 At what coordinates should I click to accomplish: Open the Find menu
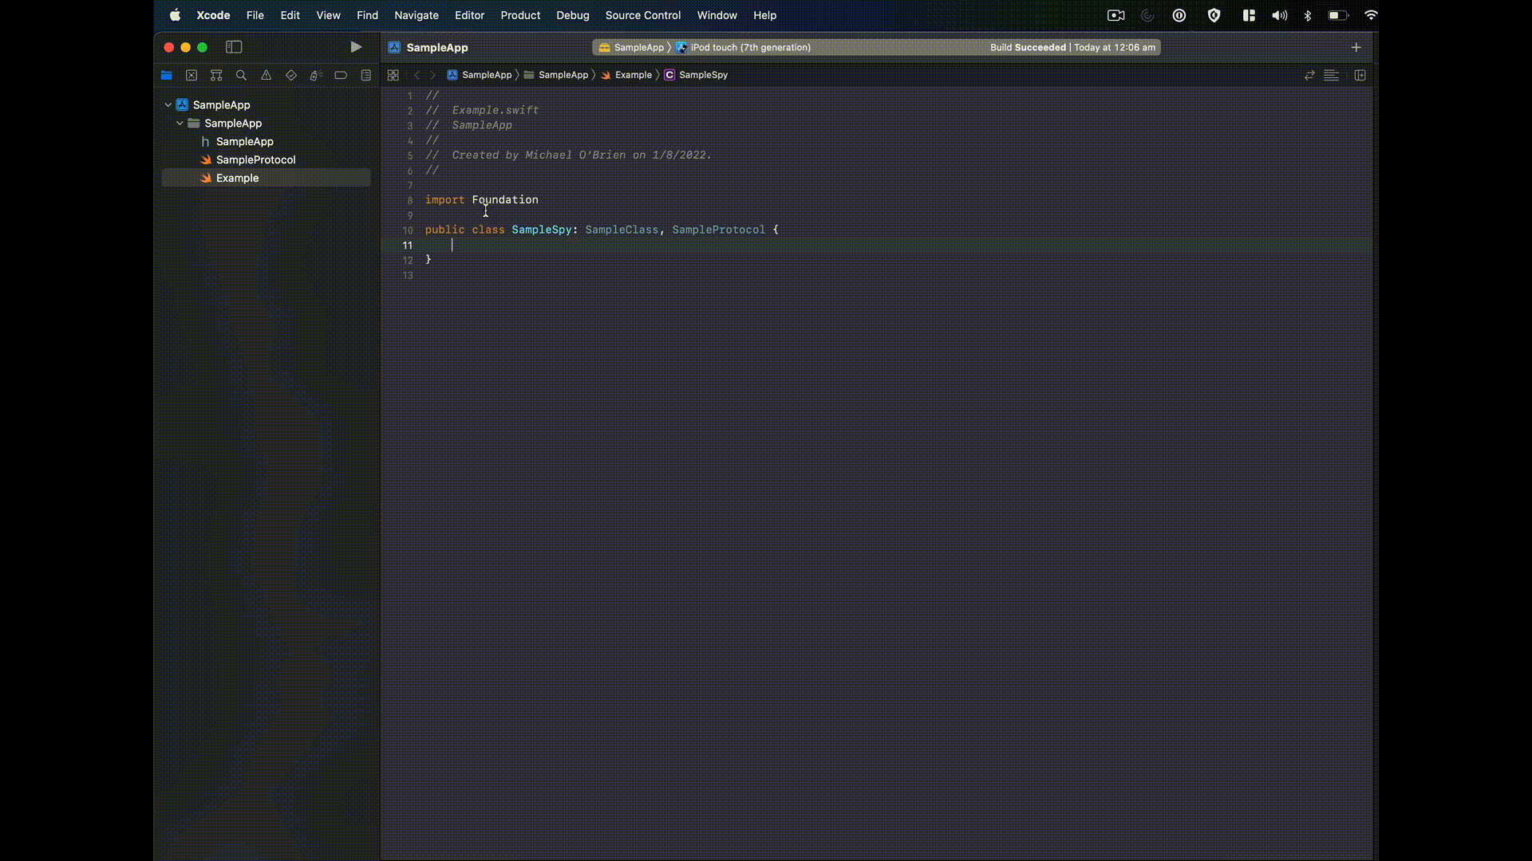point(368,15)
